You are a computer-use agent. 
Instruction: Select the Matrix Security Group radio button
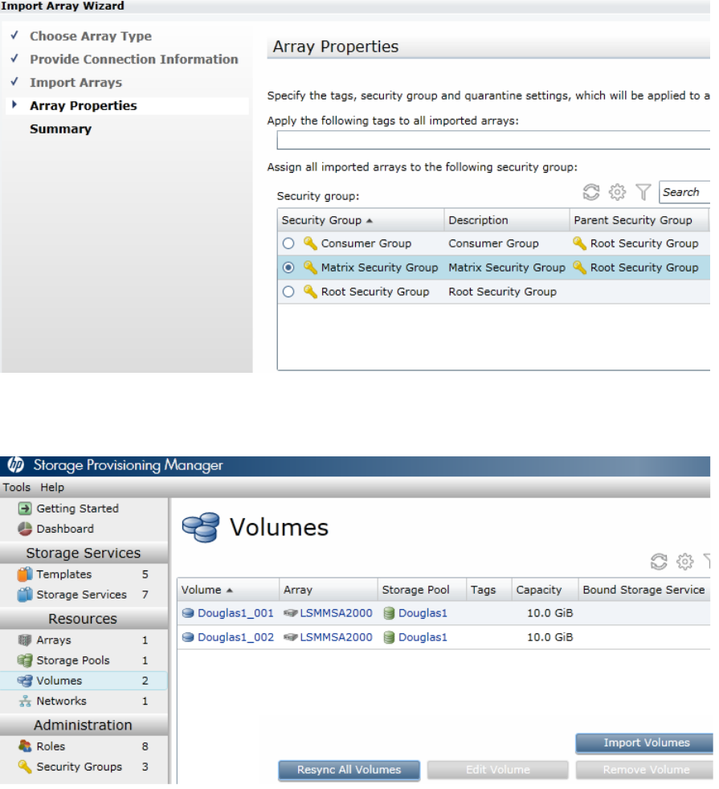click(x=288, y=268)
